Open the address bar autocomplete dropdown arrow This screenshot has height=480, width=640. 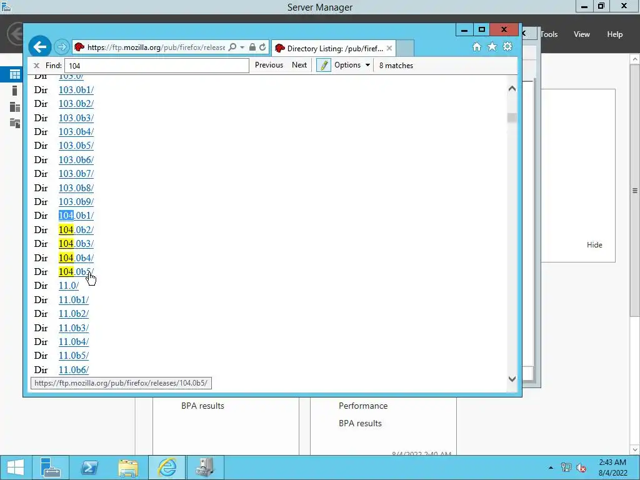point(242,47)
